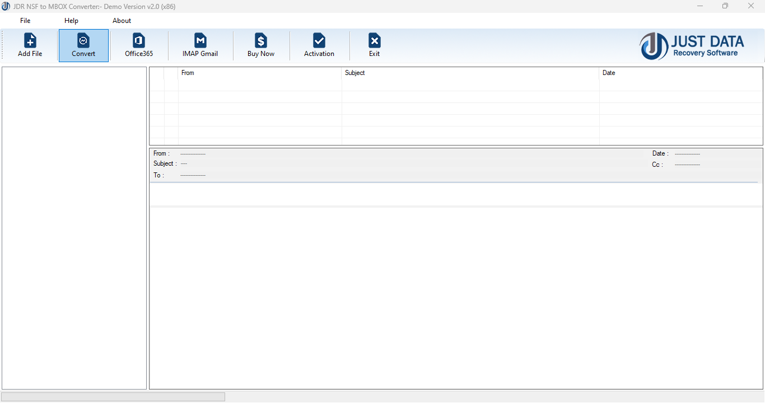765x403 pixels.
Task: Sort emails by the From column header
Action: (x=260, y=73)
